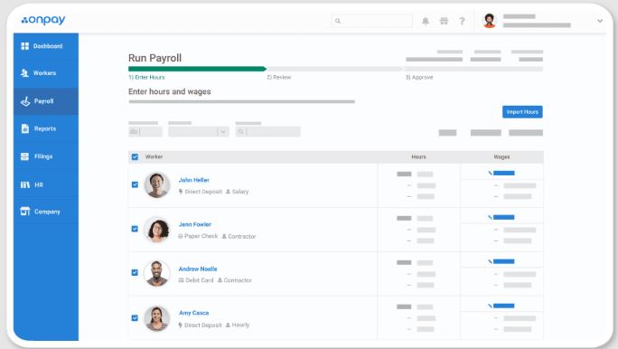Image resolution: width=618 pixels, height=349 pixels.
Task: Open Amy Casca's profile link
Action: coord(194,313)
